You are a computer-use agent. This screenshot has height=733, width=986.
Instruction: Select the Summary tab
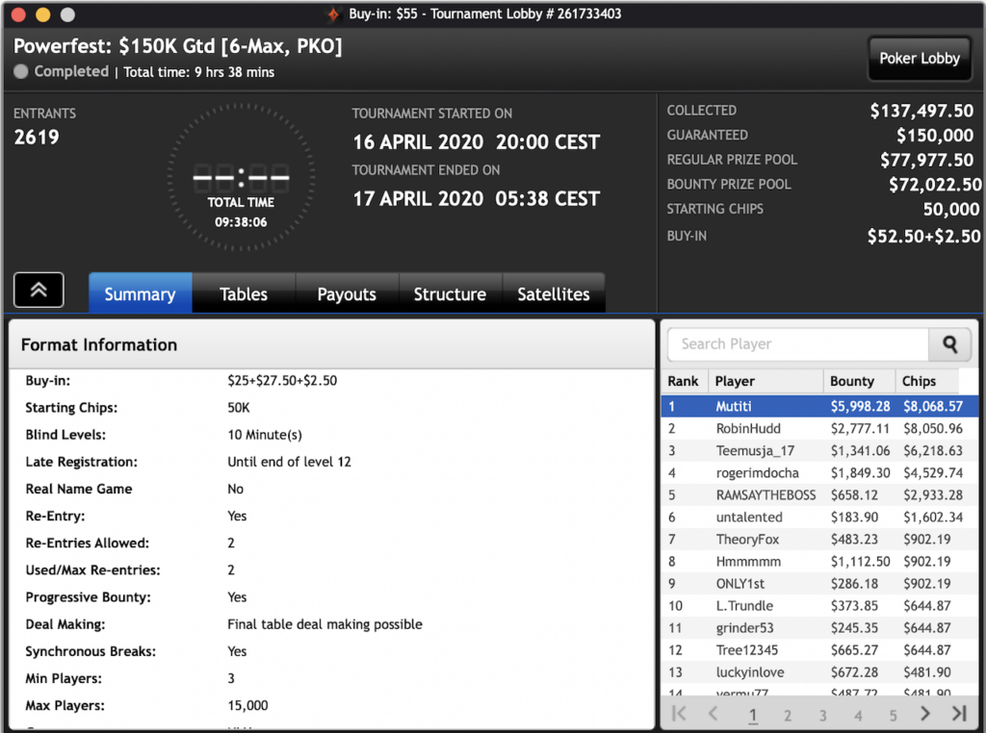[140, 294]
